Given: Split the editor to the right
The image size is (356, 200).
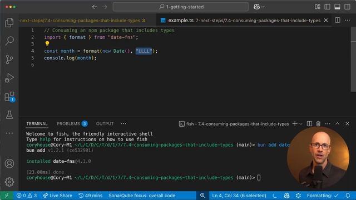Looking at the screenshot, I should pyautogui.click(x=338, y=20).
